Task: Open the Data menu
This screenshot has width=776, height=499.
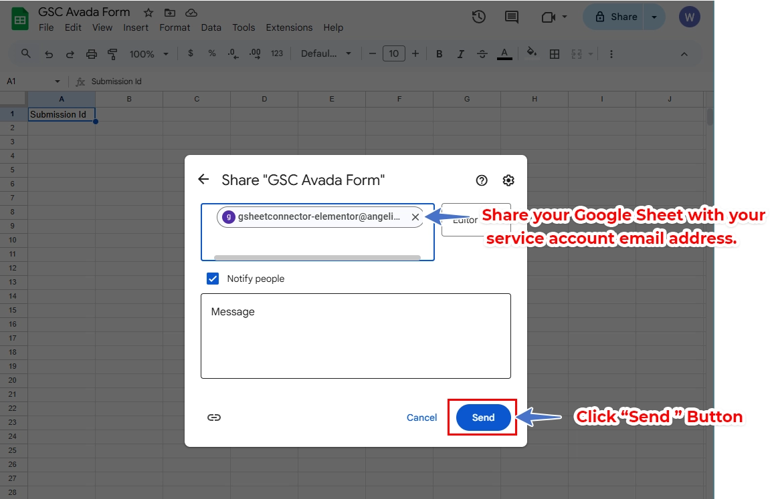Action: [x=211, y=27]
